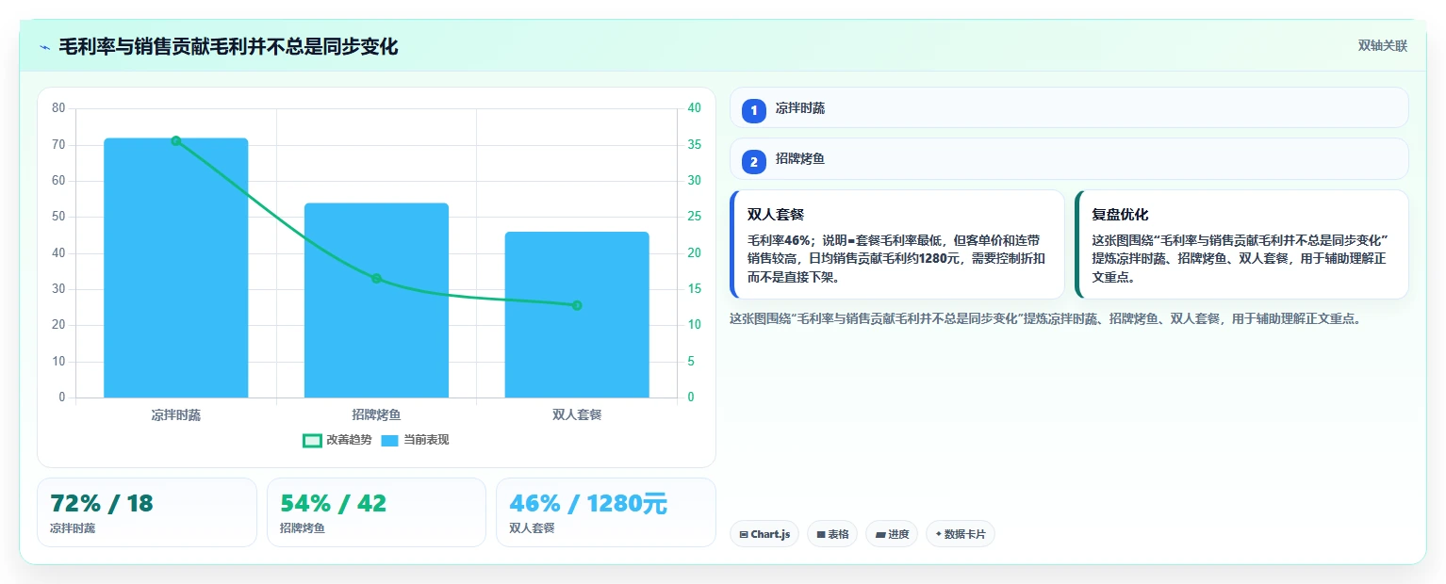The width and height of the screenshot is (1446, 584).
Task: Click the line point above 凉拌时蔬 bar
Action: [176, 141]
